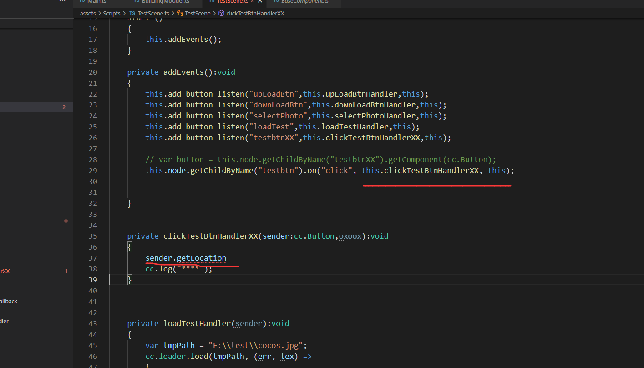Click the "testbtnXX" string on line 26
The height and width of the screenshot is (368, 644).
274,138
